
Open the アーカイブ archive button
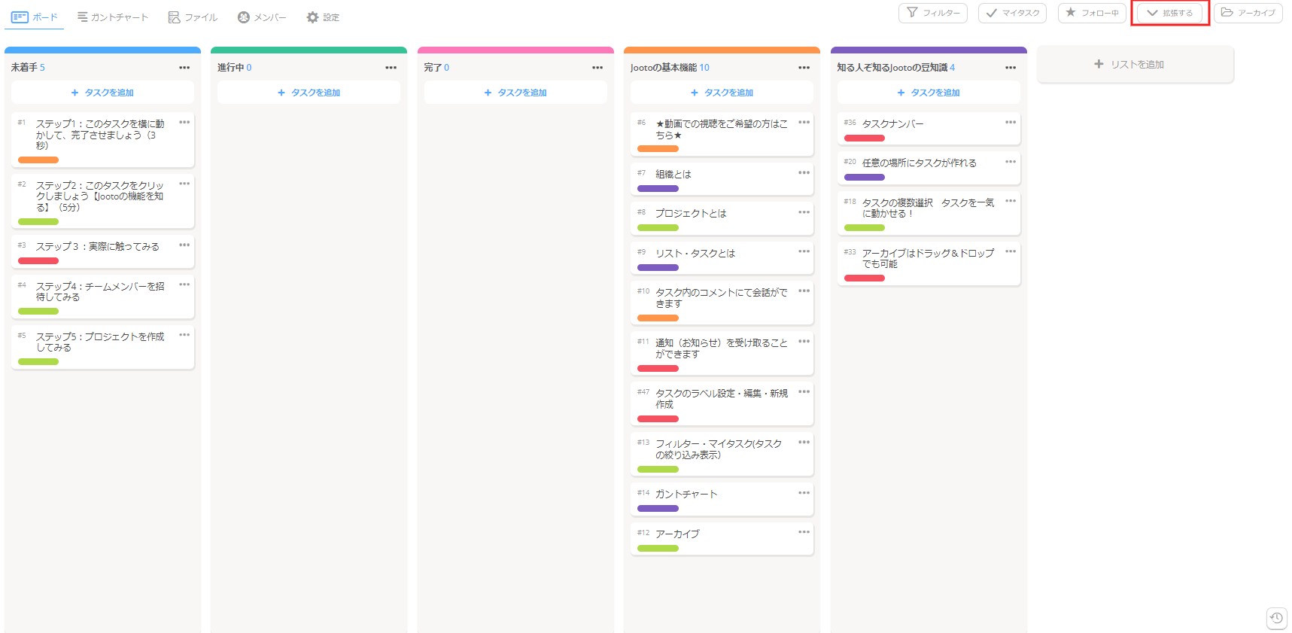1248,13
